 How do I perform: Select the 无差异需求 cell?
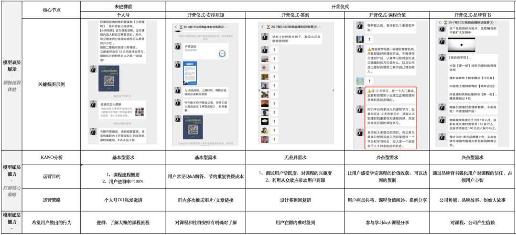pyautogui.click(x=295, y=157)
